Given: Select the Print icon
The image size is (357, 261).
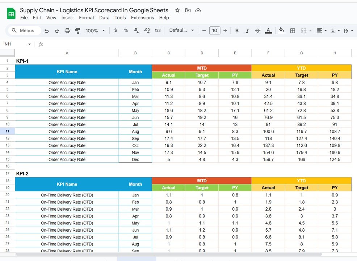Looking at the screenshot, I should click(x=67, y=30).
